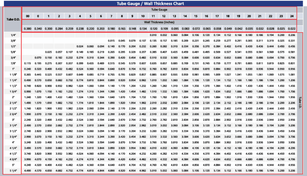Image resolution: width=307 pixels, height=176 pixels.
Task: Click gauge 16 in the gauge row
Action: pyautogui.click(x=206, y=16)
